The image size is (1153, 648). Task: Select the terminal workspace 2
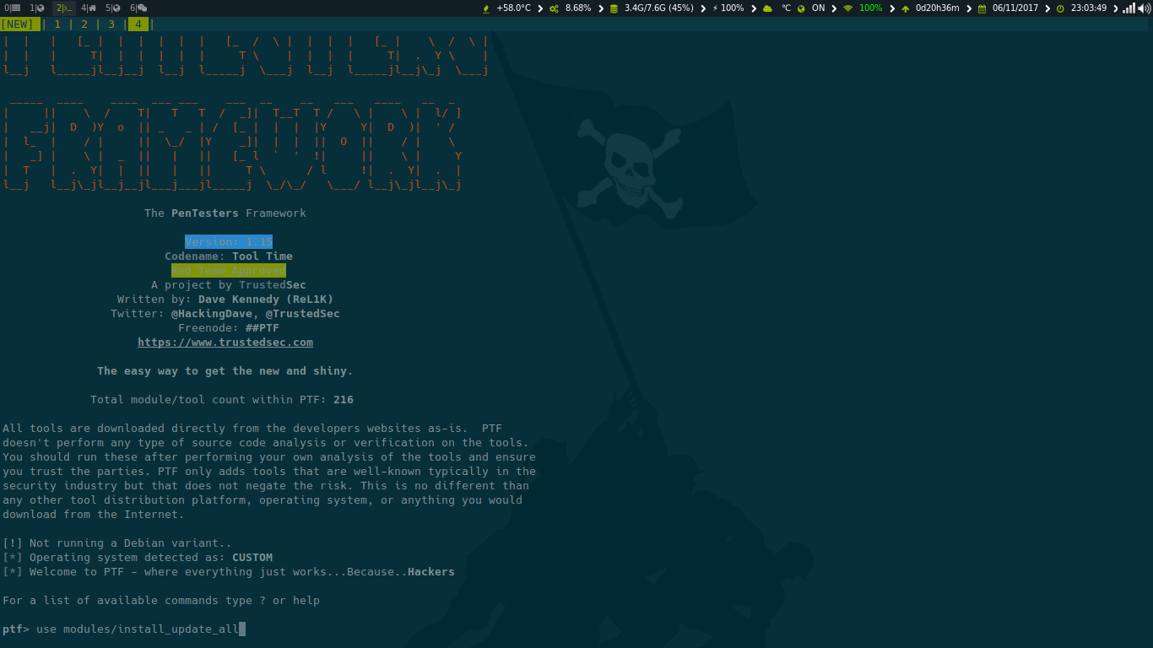point(64,8)
